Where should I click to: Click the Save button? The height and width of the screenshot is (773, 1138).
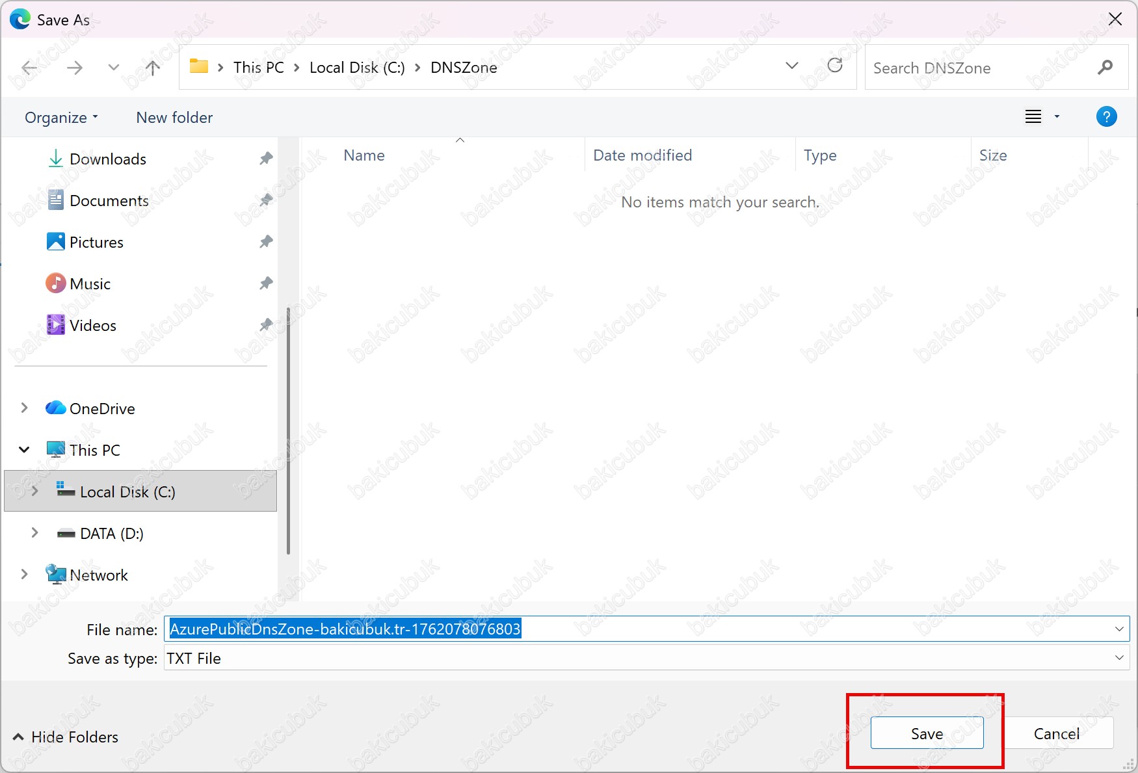click(x=927, y=733)
